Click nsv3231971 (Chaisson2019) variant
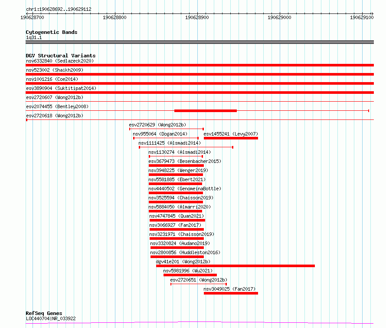This screenshot has height=328, width=386. pyautogui.click(x=182, y=234)
